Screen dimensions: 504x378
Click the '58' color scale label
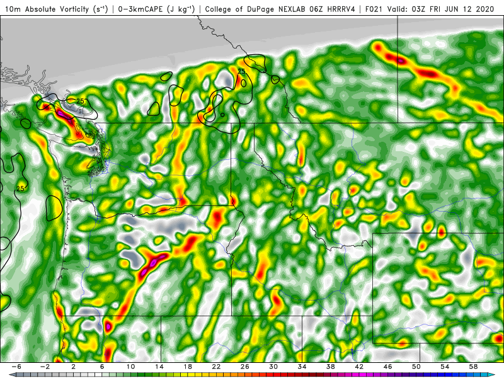[x=474, y=367]
